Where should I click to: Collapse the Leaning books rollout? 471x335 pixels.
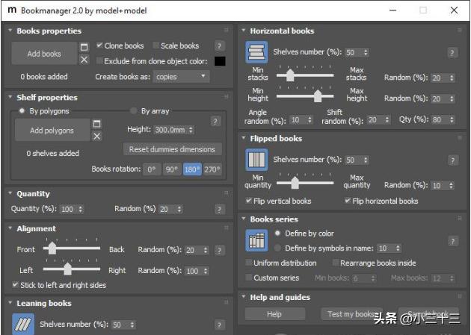click(10, 303)
